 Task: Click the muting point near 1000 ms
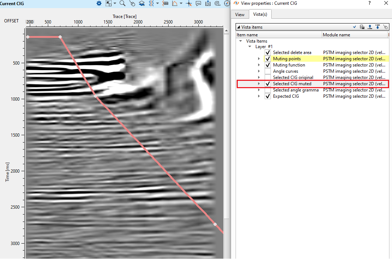pyautogui.click(x=95, y=96)
